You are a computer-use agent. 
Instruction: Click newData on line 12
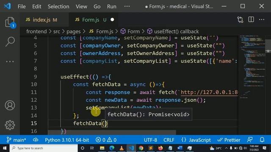pos(116,100)
